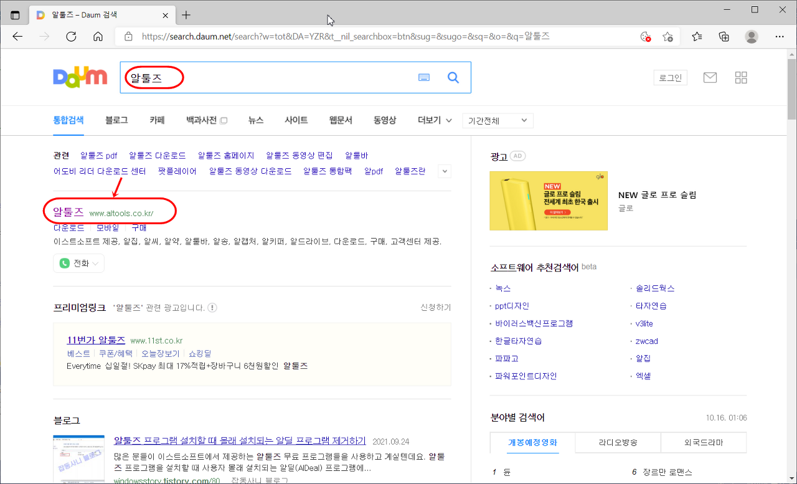
Task: Click recommended keyword 솔리드웍스
Action: [x=655, y=288]
